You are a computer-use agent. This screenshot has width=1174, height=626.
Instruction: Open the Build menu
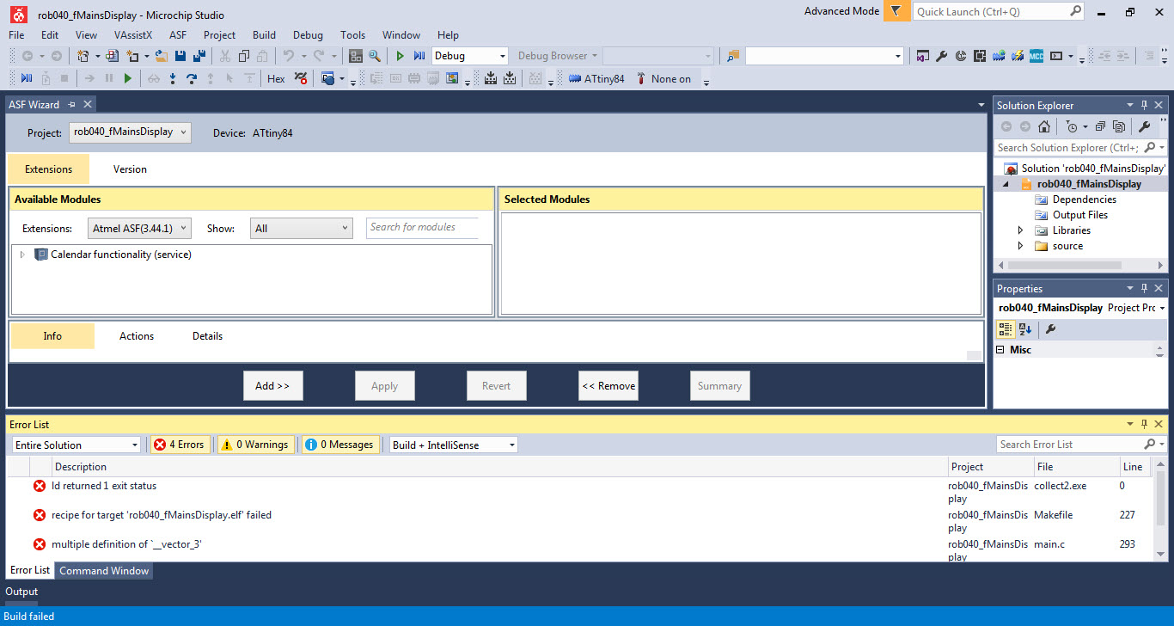(x=264, y=35)
